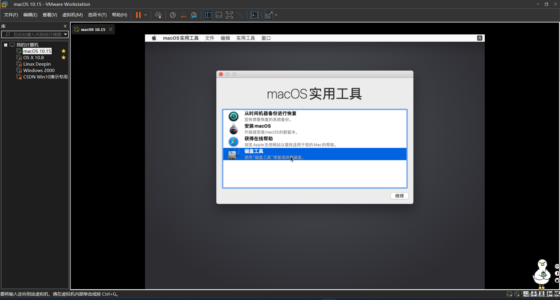Open the Apple menu in guest macOS
The image size is (560, 300).
[154, 38]
